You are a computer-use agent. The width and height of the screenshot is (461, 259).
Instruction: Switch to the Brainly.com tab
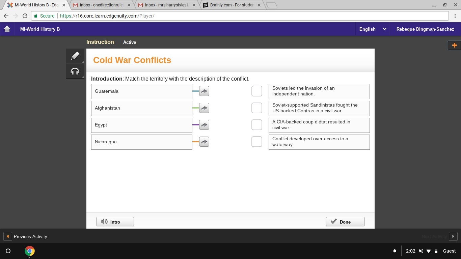click(x=232, y=5)
